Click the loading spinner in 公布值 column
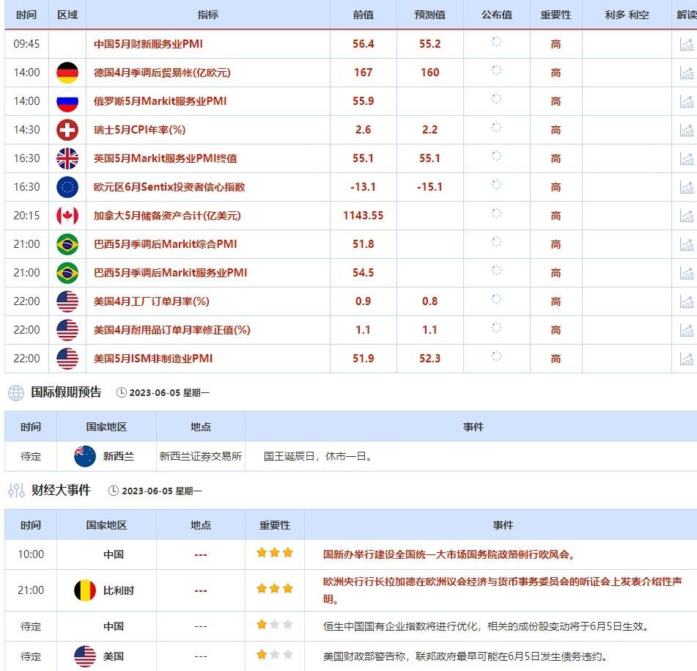Viewport: 697px width, 671px height. click(x=496, y=44)
